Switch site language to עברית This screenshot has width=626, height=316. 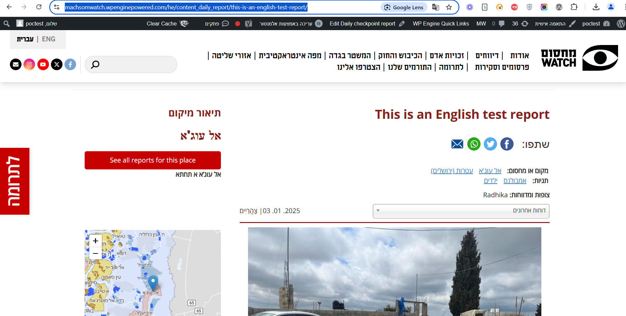[25, 39]
